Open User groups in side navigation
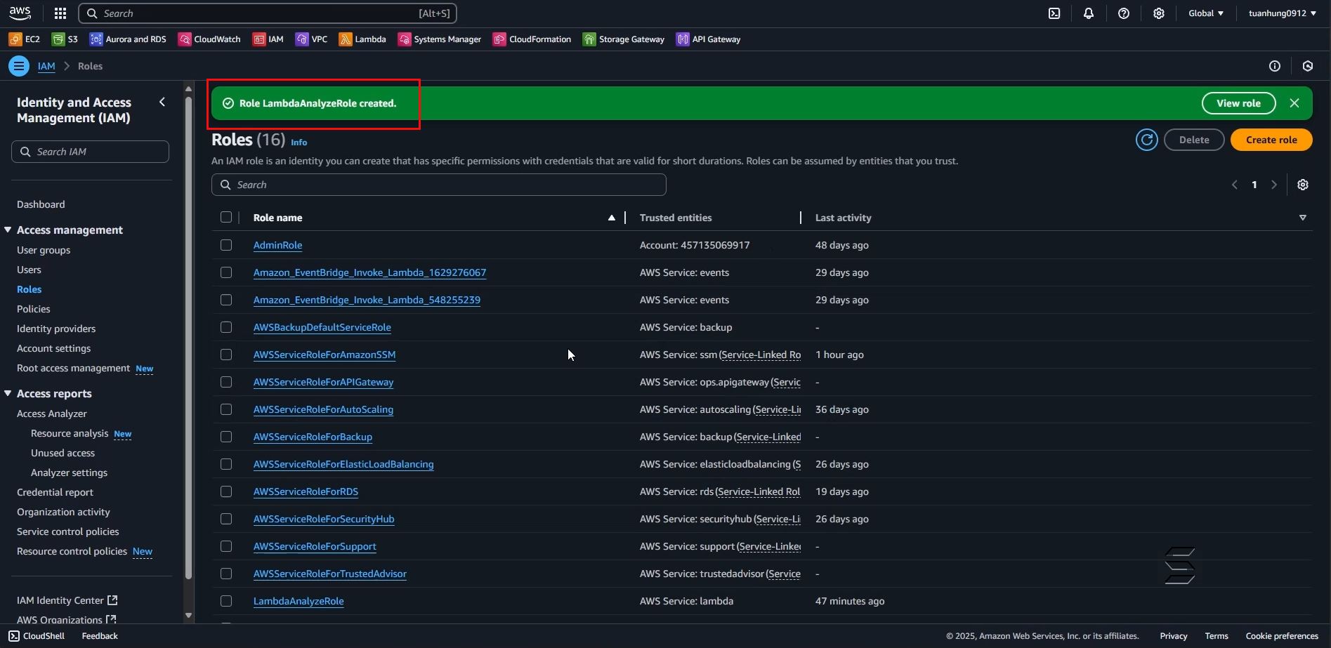The image size is (1331, 648). pos(44,250)
